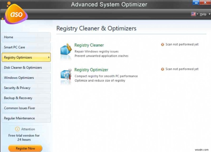Expand the Registry Optimizers submenu arrow

pos(49,57)
